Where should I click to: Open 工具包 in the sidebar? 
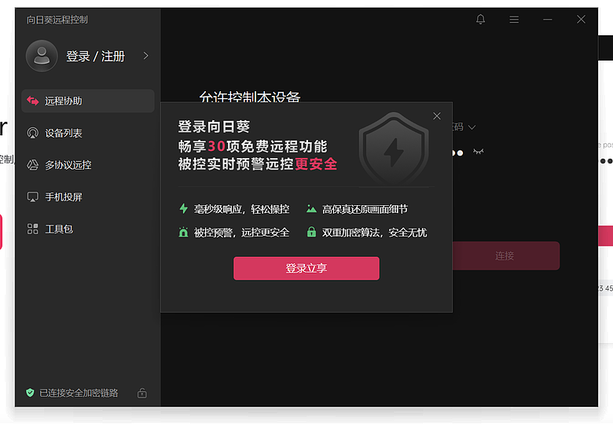pyautogui.click(x=88, y=229)
